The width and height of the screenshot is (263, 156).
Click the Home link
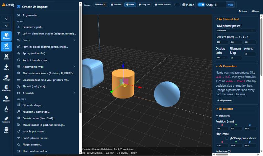[x=243, y=11]
